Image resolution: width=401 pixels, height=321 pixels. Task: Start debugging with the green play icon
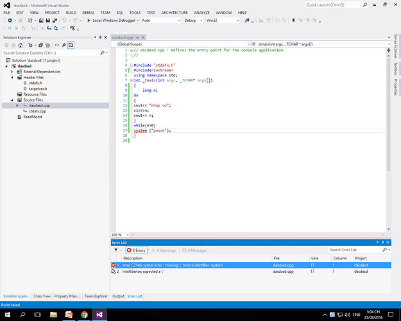89,21
